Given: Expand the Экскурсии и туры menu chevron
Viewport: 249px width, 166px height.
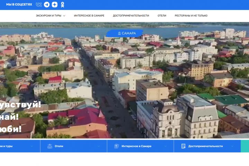Looking at the screenshot, I should [64, 16].
